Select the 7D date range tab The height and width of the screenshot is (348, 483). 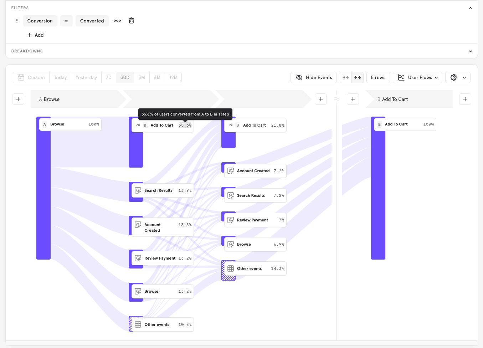(x=108, y=77)
